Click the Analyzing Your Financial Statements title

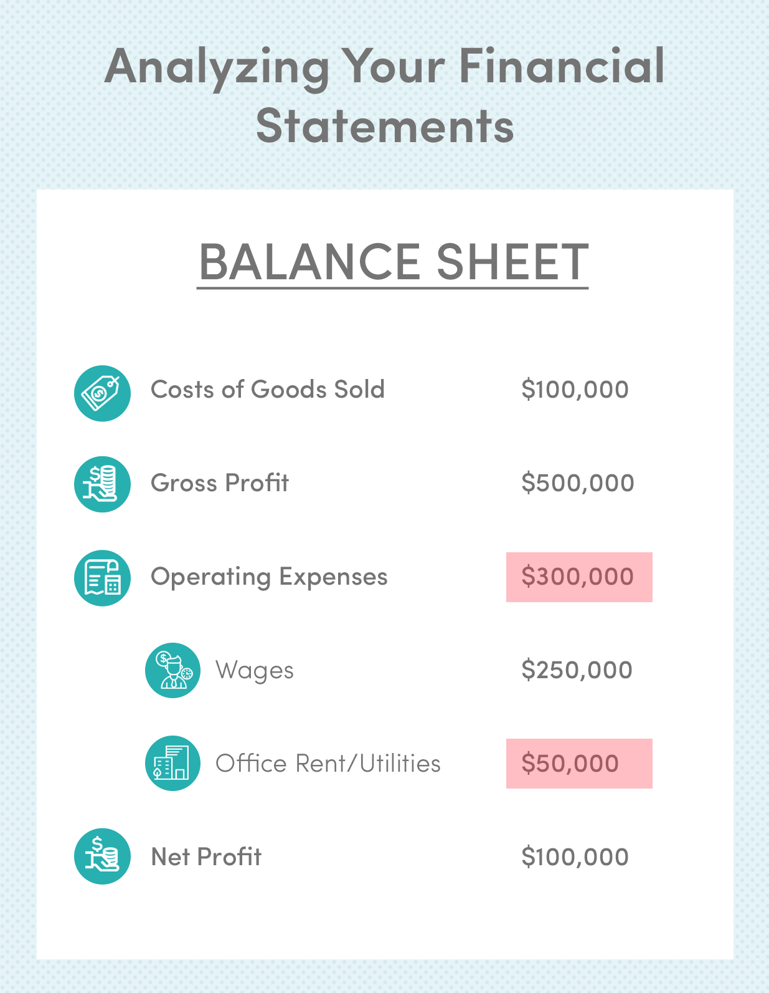[385, 95]
